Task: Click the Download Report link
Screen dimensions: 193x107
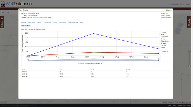Action: pos(166,18)
